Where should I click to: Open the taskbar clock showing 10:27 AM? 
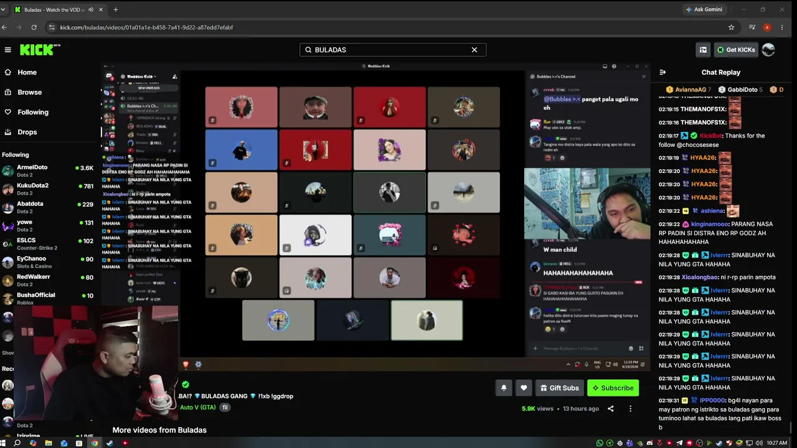click(x=776, y=443)
